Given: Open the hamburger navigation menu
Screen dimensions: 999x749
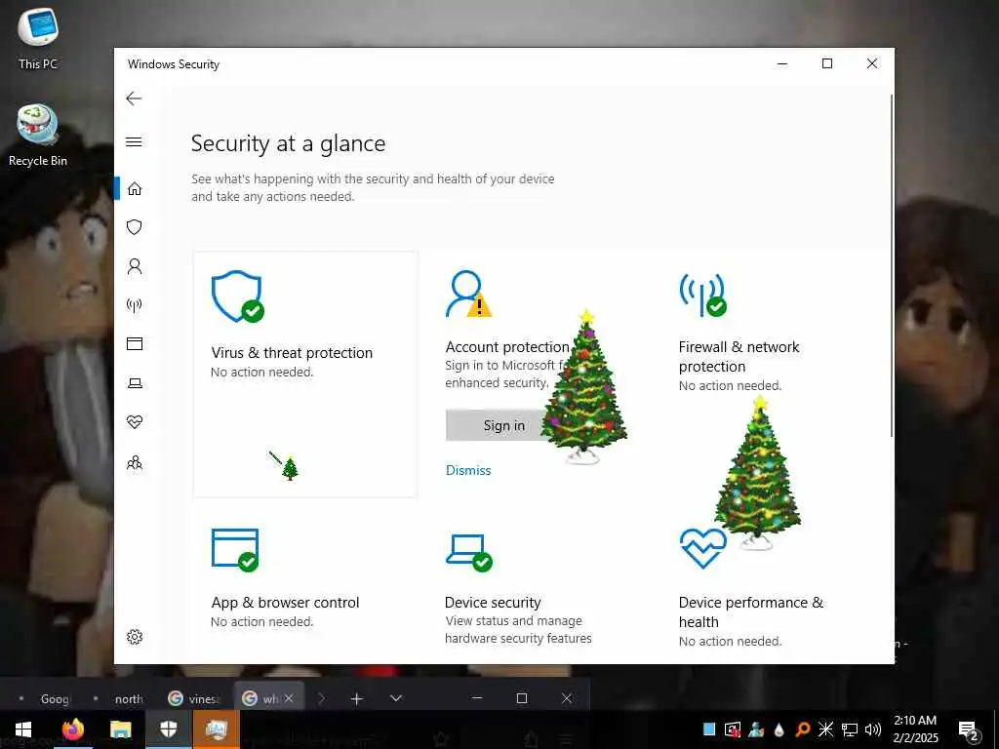Looking at the screenshot, I should (134, 142).
